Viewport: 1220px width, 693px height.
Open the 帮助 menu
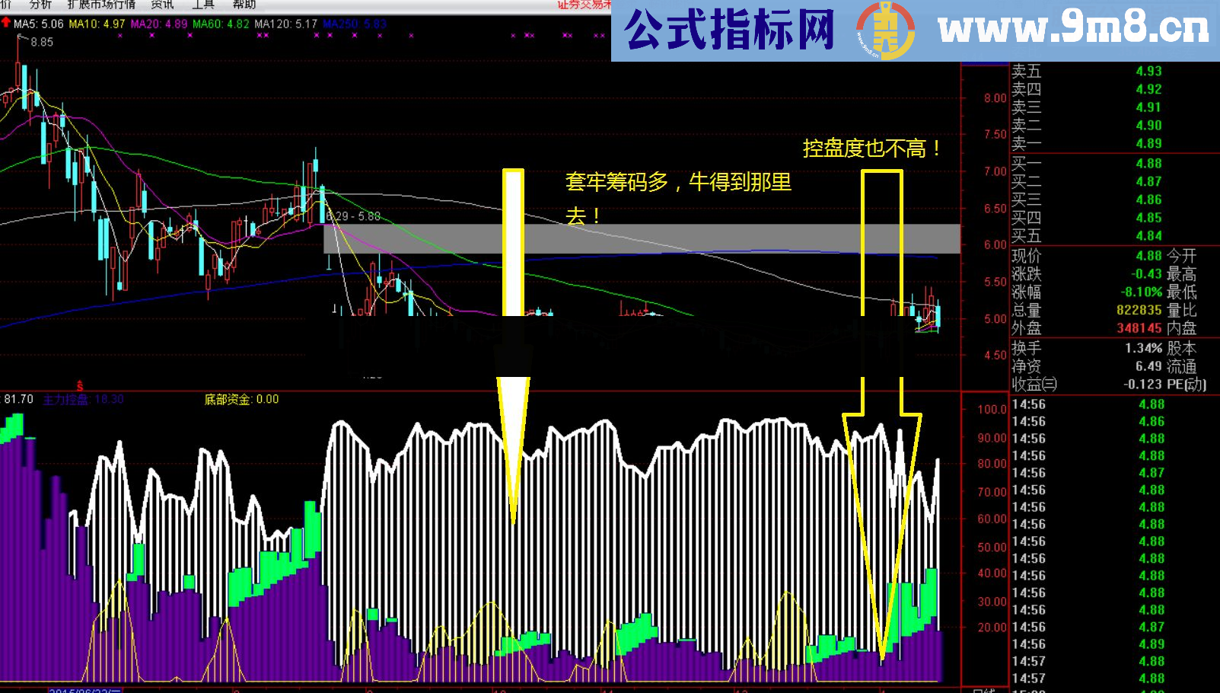(244, 4)
